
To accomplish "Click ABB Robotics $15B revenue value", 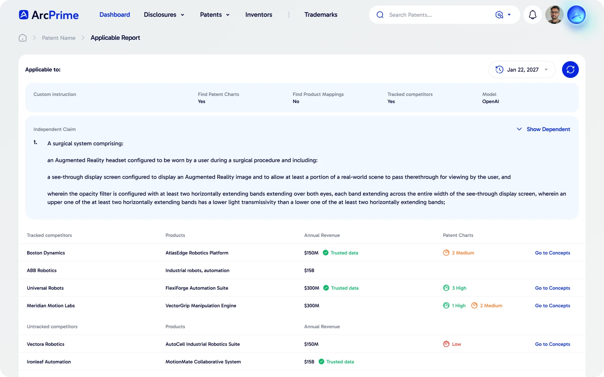I will click(309, 270).
